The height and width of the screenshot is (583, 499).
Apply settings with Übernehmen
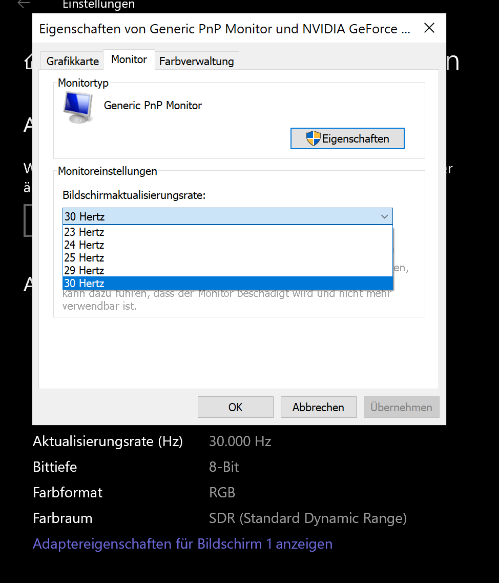[401, 407]
